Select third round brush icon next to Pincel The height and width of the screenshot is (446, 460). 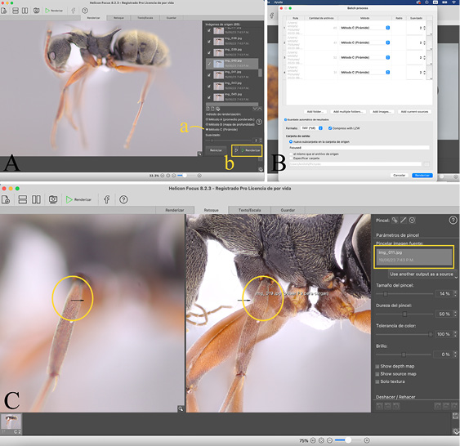(412, 221)
